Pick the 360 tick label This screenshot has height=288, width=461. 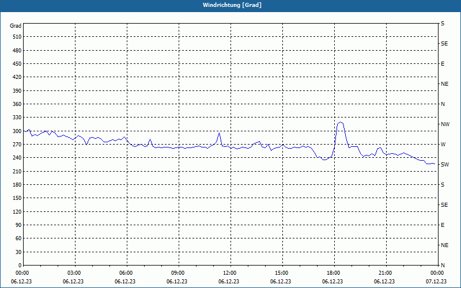click(x=17, y=104)
